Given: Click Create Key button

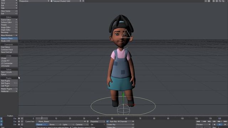Looking at the screenshot, I should [x=120, y=124].
